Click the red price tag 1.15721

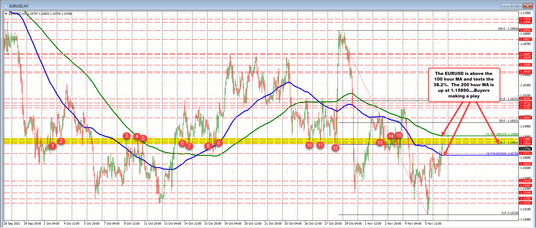point(526,153)
